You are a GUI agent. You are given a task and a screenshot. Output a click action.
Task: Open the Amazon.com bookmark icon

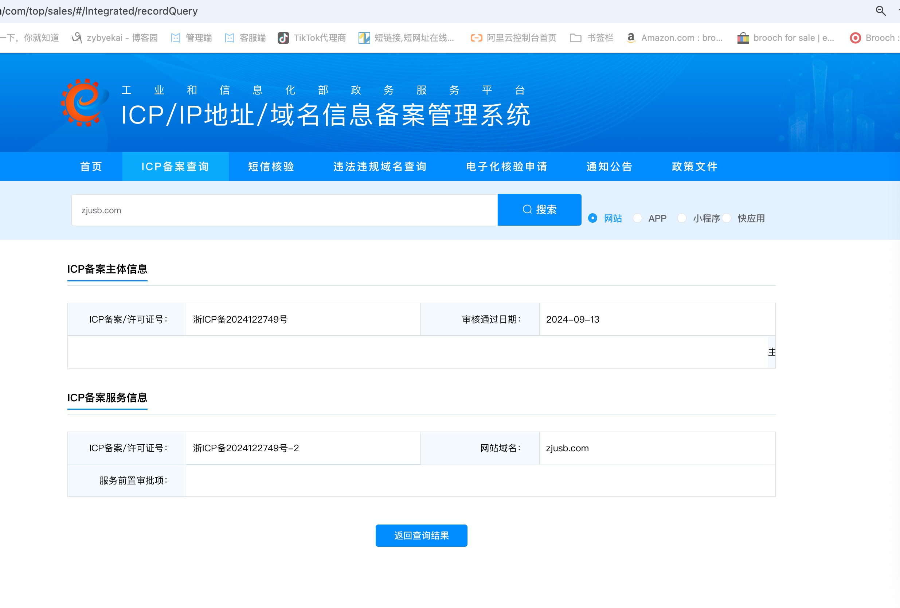coord(631,38)
